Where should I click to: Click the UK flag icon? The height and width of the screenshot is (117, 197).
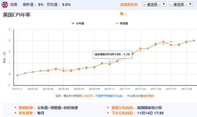tap(5, 5)
